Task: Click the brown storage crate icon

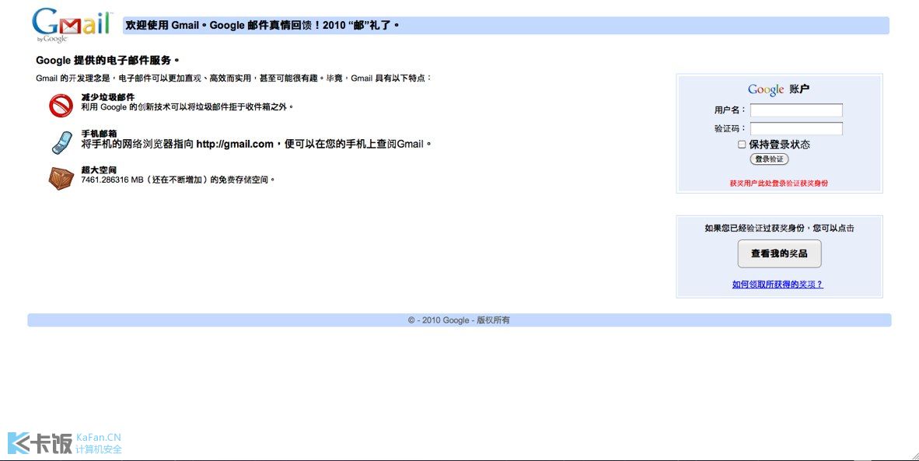Action: tap(61, 179)
